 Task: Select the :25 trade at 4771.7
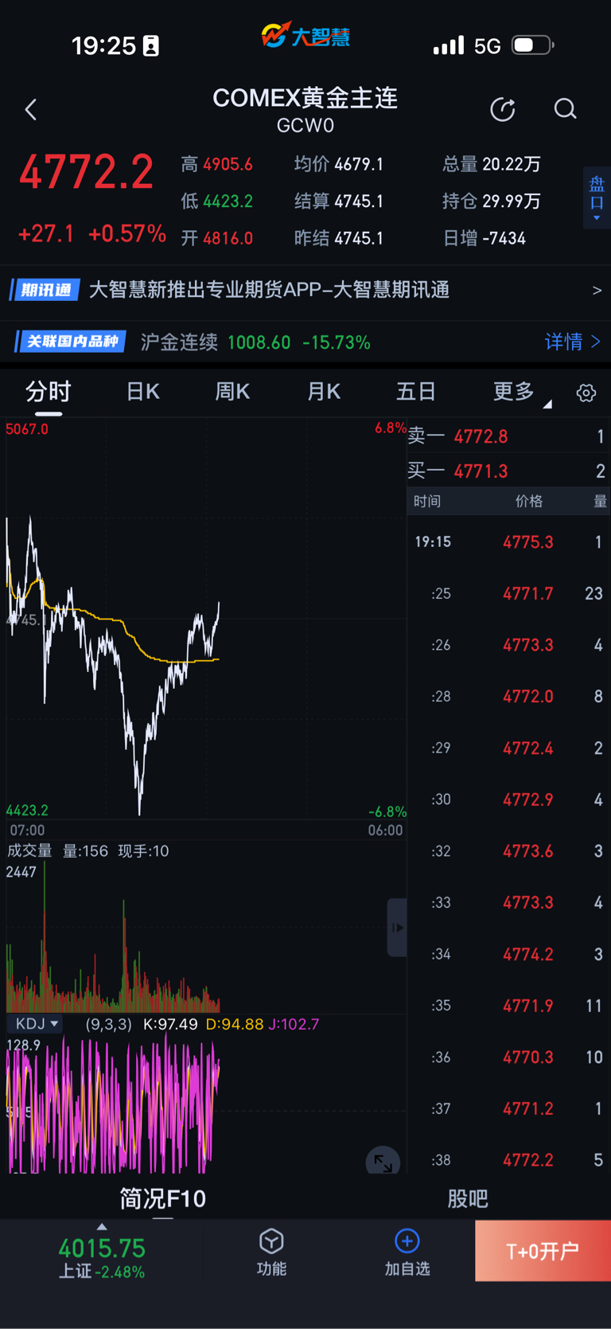pyautogui.click(x=508, y=594)
